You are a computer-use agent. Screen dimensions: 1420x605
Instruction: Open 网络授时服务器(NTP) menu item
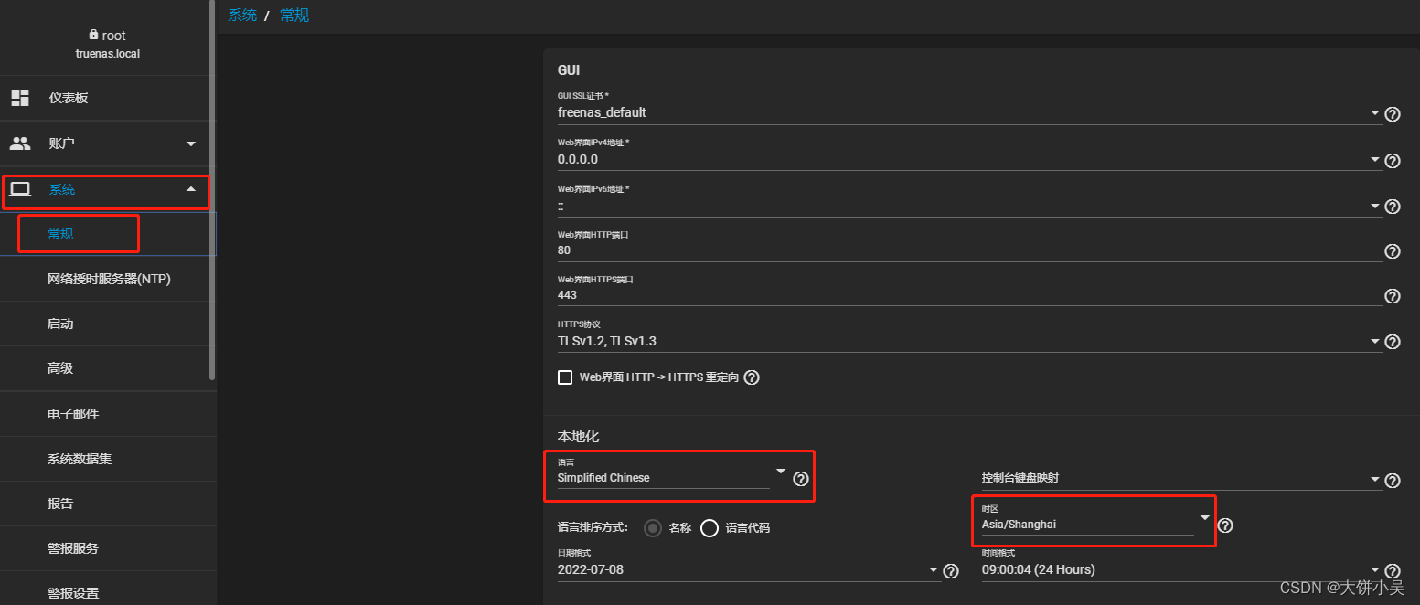pos(105,279)
